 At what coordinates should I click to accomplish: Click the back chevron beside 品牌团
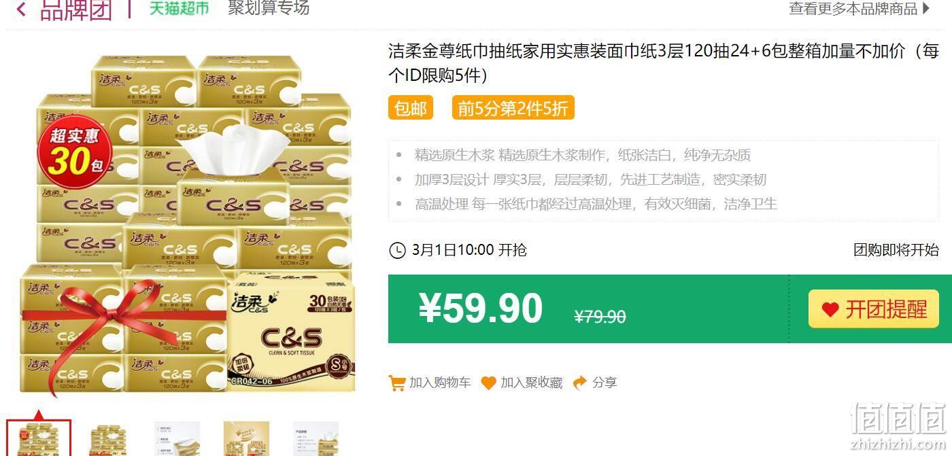tap(21, 9)
